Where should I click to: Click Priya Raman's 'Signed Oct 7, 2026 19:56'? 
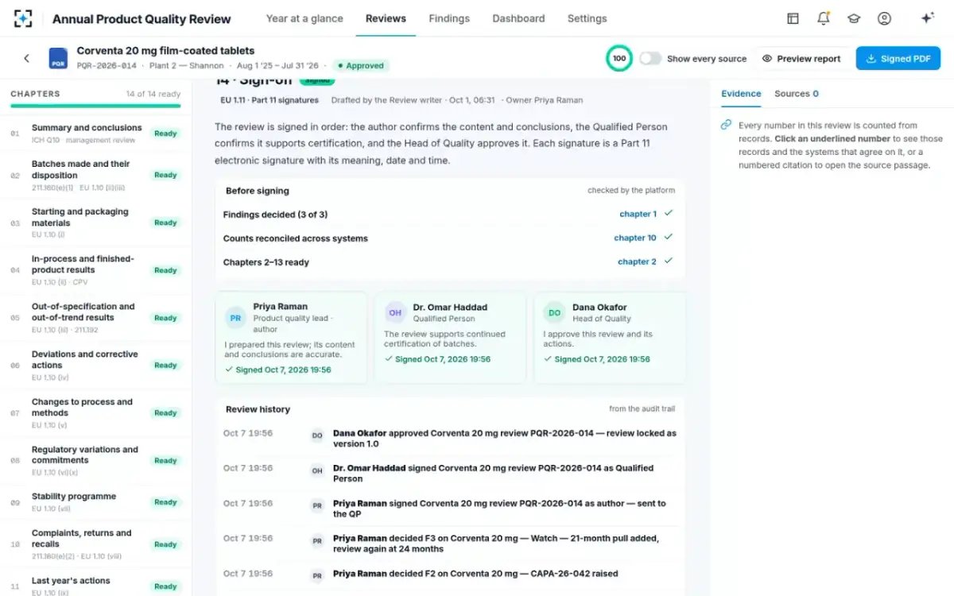278,370
